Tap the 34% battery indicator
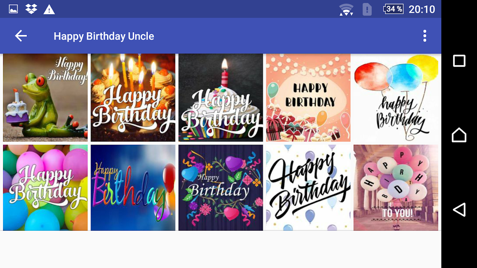The image size is (477, 268). tap(393, 9)
